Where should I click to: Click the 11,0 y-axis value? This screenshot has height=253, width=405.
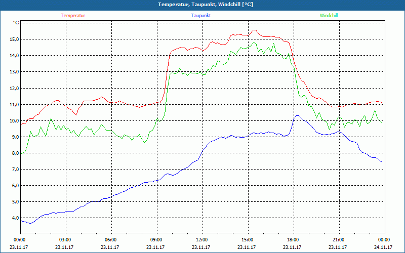pyautogui.click(x=14, y=105)
